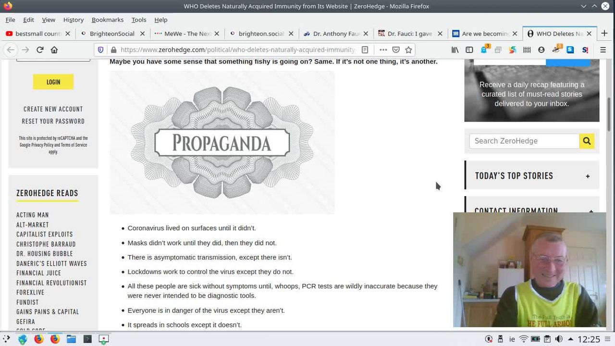Click the yellow ZeroHedge search button

click(x=587, y=141)
